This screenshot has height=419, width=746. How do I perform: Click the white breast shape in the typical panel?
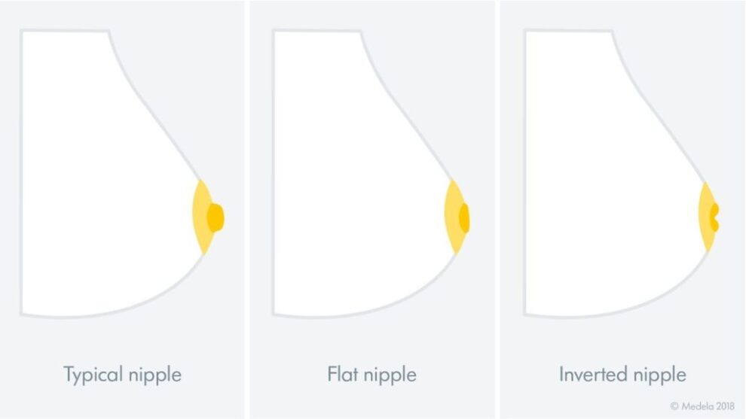click(x=98, y=188)
